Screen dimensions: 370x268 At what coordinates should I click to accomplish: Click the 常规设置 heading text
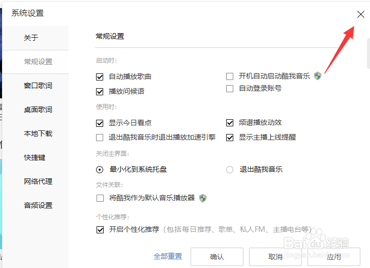coord(110,36)
